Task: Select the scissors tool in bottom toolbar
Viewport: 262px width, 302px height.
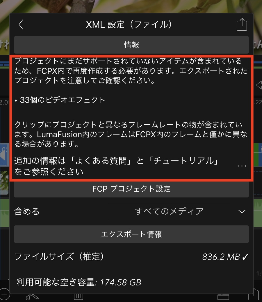Action: tap(32, 297)
